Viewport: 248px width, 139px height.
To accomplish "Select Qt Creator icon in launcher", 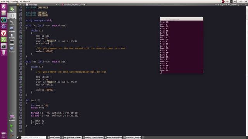I will click(x=3, y=39).
